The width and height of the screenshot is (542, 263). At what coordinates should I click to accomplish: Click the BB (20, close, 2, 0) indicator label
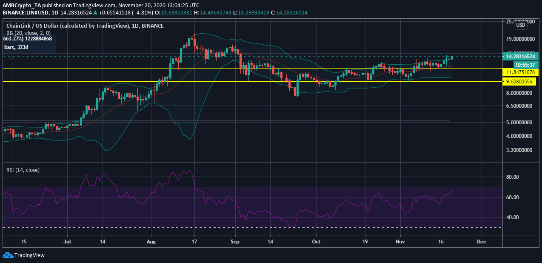point(28,33)
